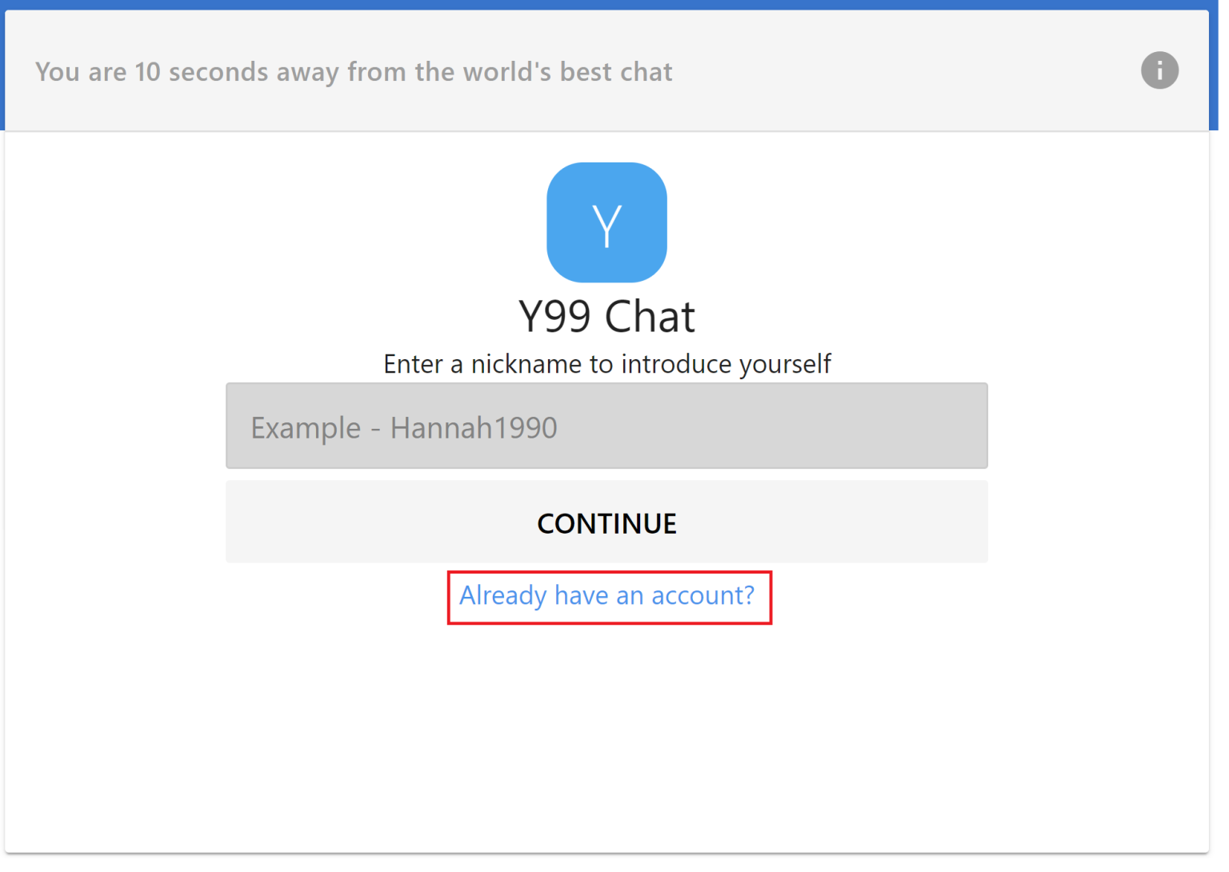Click the Y icon above the title

point(606,222)
